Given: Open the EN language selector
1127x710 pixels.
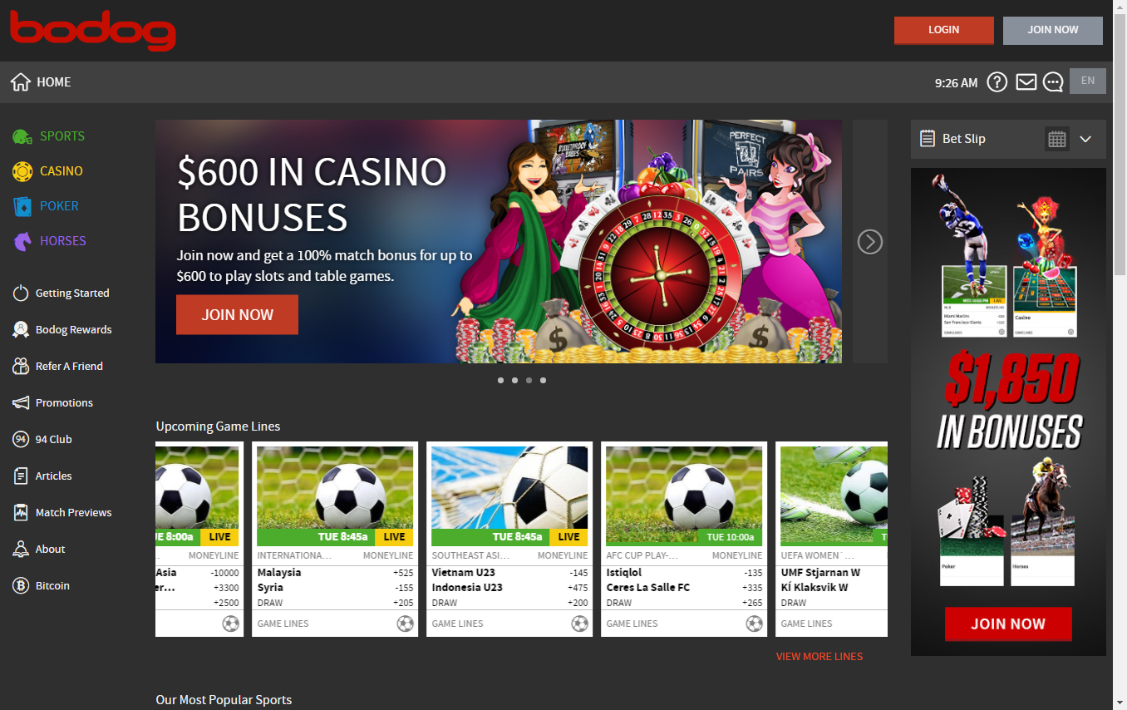Looking at the screenshot, I should click(1088, 81).
